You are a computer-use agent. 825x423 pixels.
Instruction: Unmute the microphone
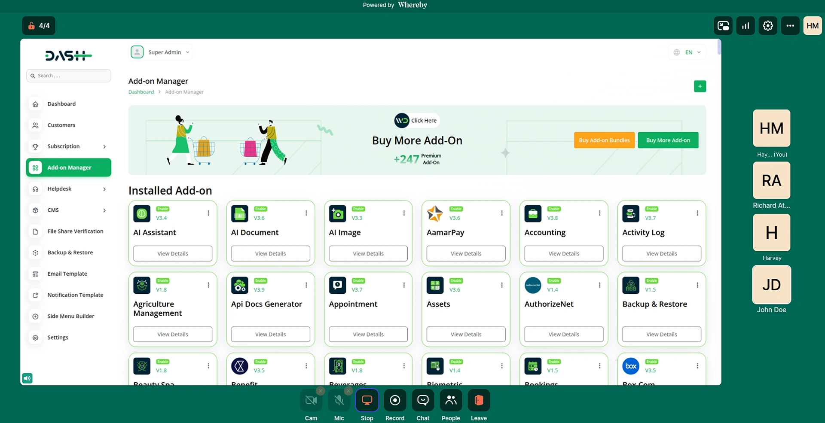click(x=339, y=400)
